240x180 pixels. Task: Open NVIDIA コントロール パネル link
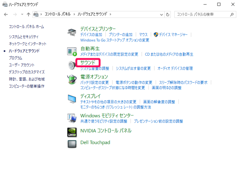pyautogui.click(x=106, y=131)
